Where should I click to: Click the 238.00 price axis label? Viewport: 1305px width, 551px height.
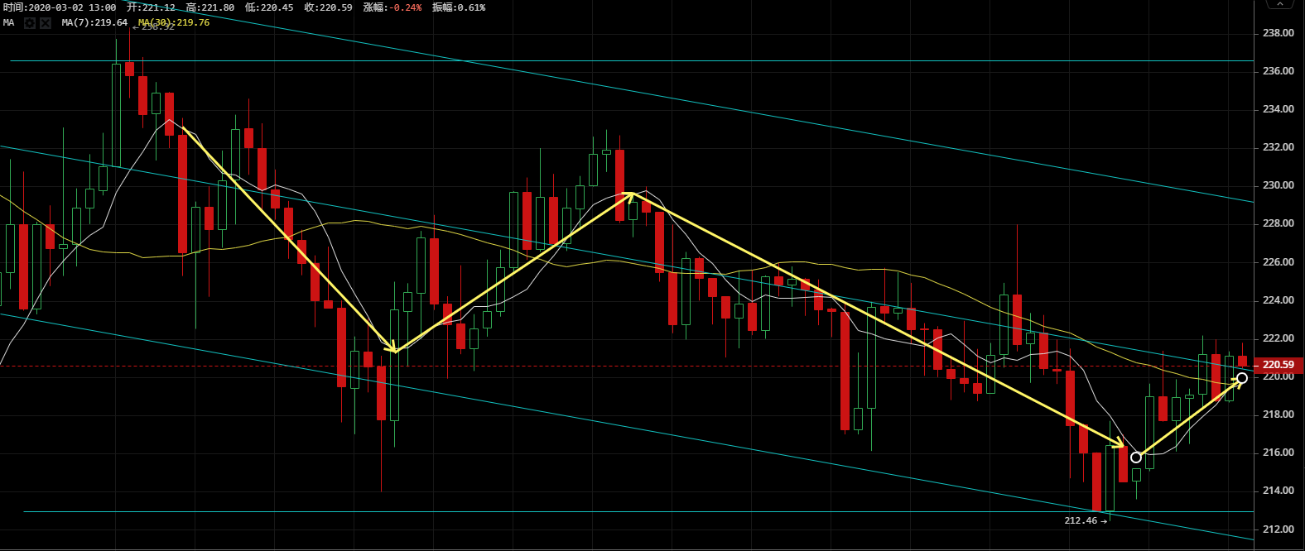(1279, 33)
